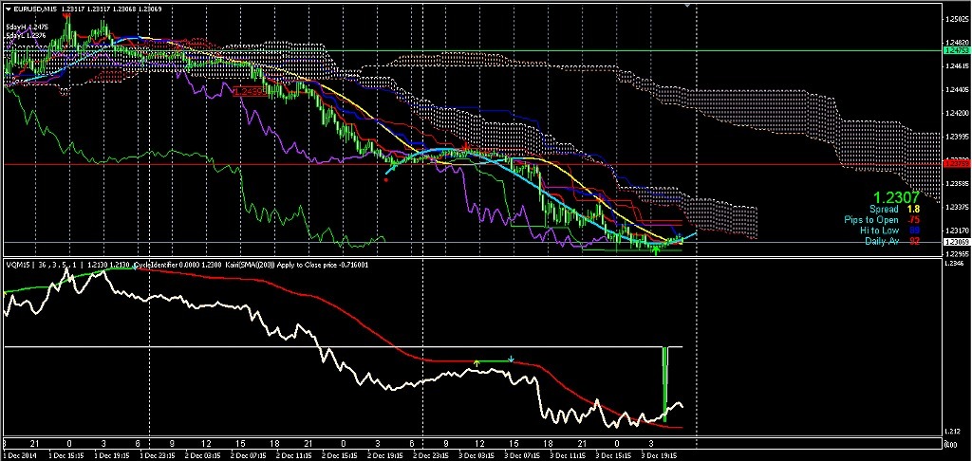Click the chart shift triangle marker at top
This screenshot has width=972, height=461.
pyautogui.click(x=687, y=5)
